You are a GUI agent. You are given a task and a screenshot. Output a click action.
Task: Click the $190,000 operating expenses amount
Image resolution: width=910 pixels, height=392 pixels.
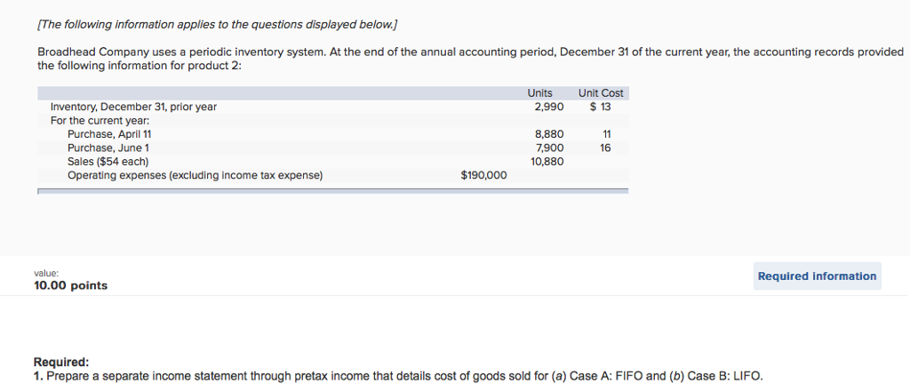(483, 175)
